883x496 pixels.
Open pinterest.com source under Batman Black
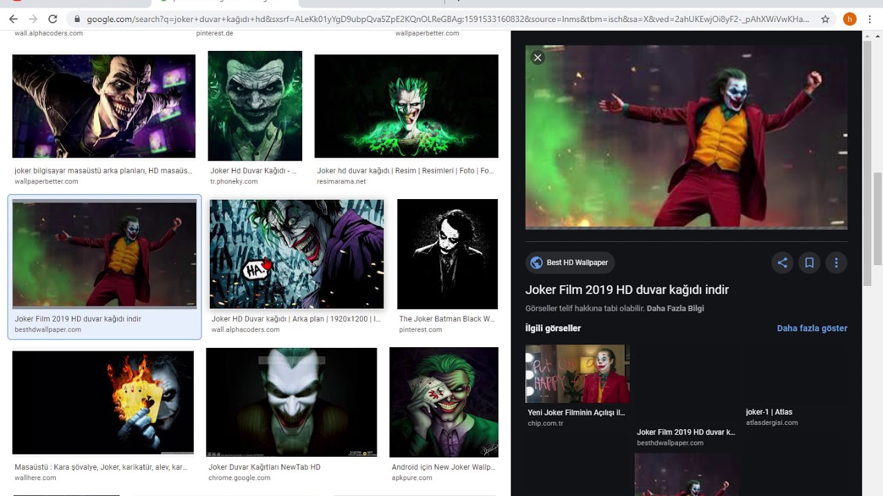click(x=420, y=330)
